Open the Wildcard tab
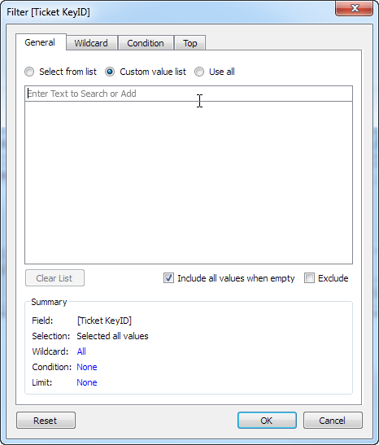Screen dimensions: 379x445 tap(91, 43)
